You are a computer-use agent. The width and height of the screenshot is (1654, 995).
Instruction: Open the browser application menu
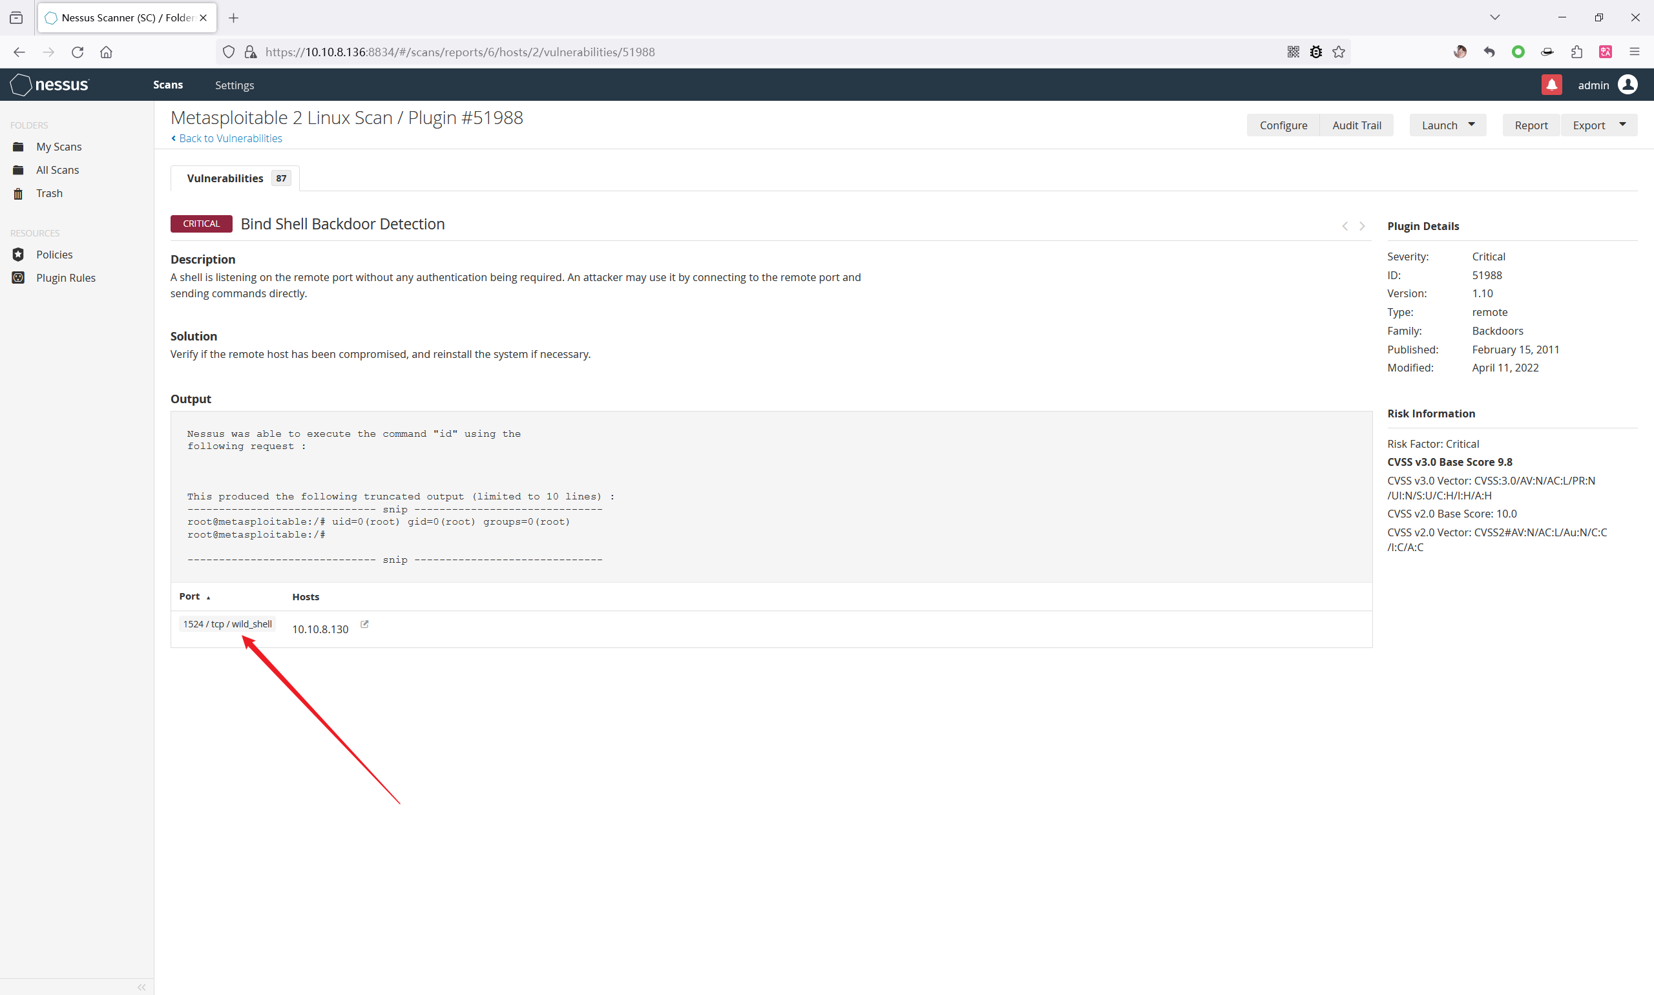pyautogui.click(x=1635, y=52)
